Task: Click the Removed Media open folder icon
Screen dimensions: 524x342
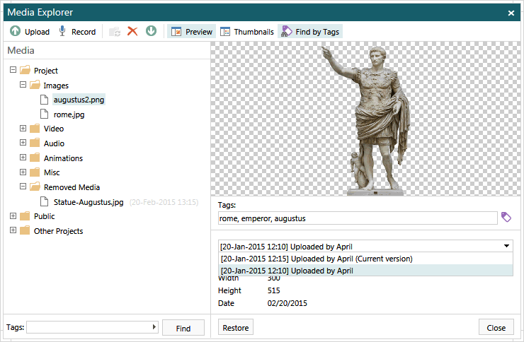Action: click(35, 187)
